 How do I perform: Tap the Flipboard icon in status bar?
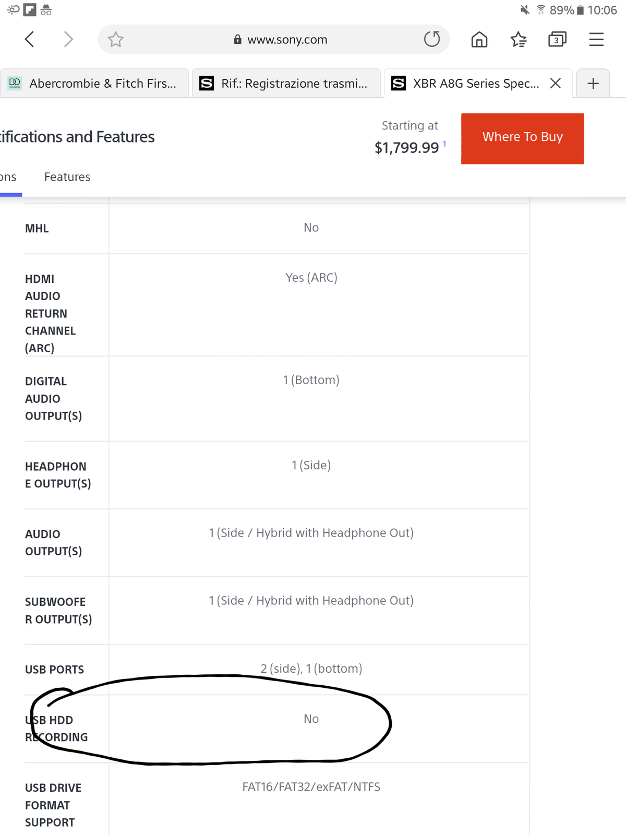pos(30,10)
